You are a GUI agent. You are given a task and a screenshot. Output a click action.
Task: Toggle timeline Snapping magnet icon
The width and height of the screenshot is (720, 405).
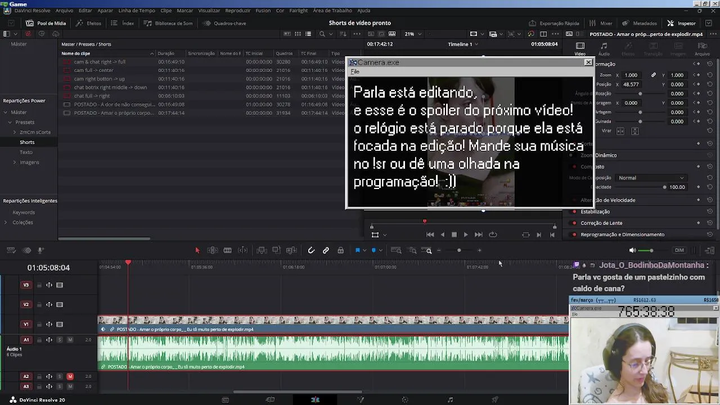tap(311, 250)
